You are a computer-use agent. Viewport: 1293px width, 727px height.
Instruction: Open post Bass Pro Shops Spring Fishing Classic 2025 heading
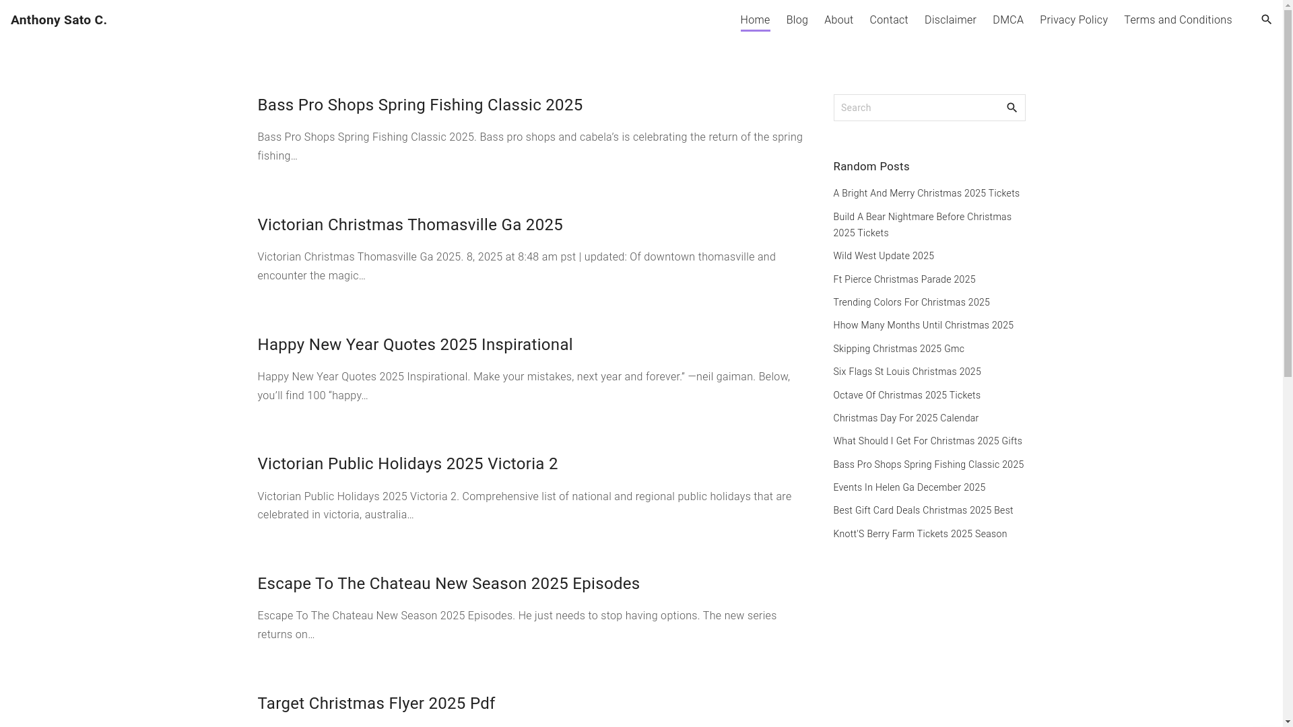(x=420, y=105)
